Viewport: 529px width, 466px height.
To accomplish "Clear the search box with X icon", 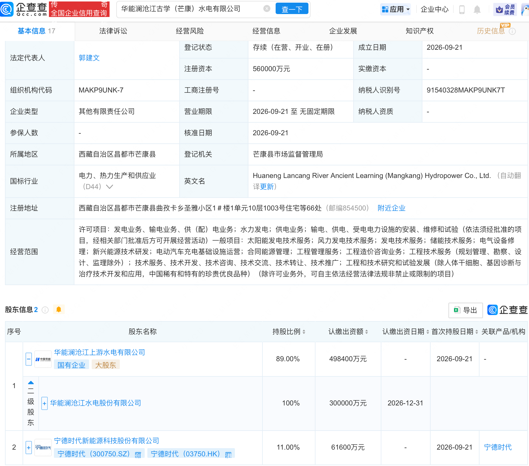I will point(267,9).
